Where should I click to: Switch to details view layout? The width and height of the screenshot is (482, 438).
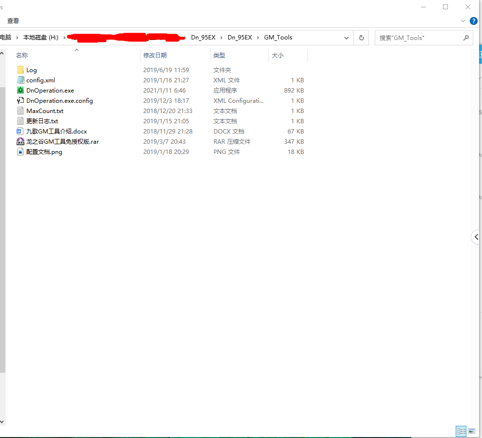[x=461, y=431]
